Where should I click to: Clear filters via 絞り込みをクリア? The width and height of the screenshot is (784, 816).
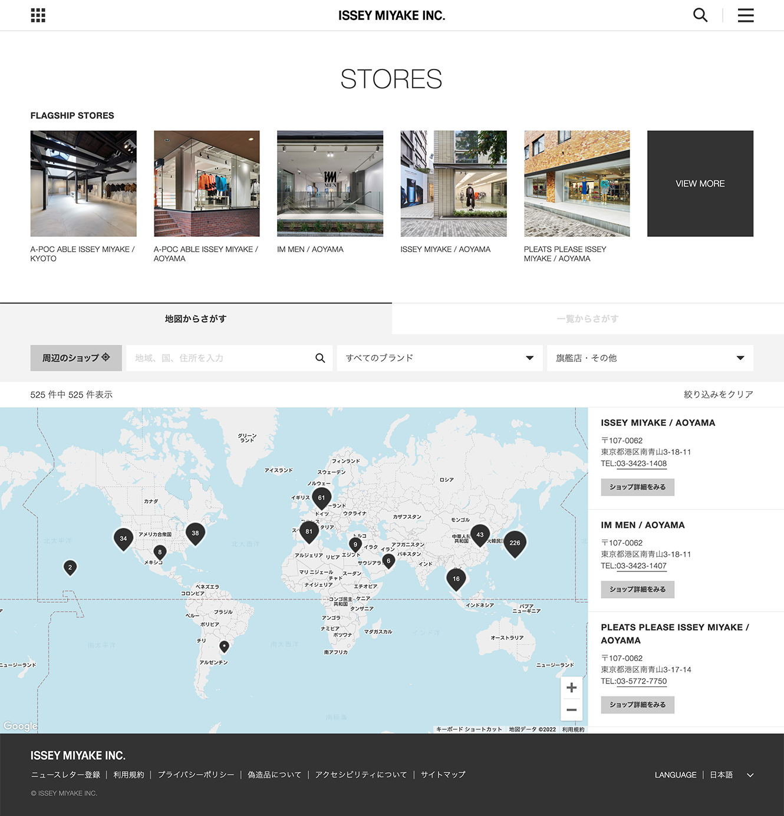tap(718, 395)
